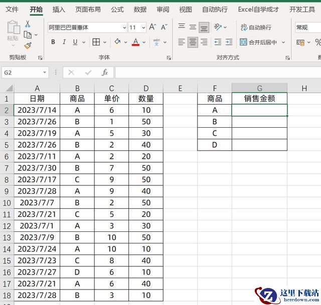Screen dimensions: 321x305
Task: Click into the formula bar
Action: [218, 72]
